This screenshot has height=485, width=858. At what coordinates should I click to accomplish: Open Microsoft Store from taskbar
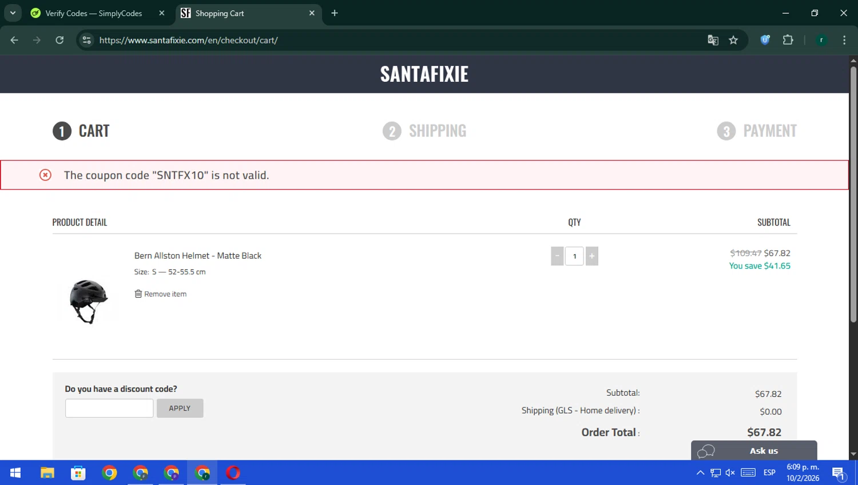[x=78, y=472]
